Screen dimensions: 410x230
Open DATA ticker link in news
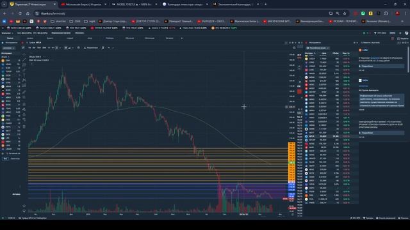pos(365,80)
